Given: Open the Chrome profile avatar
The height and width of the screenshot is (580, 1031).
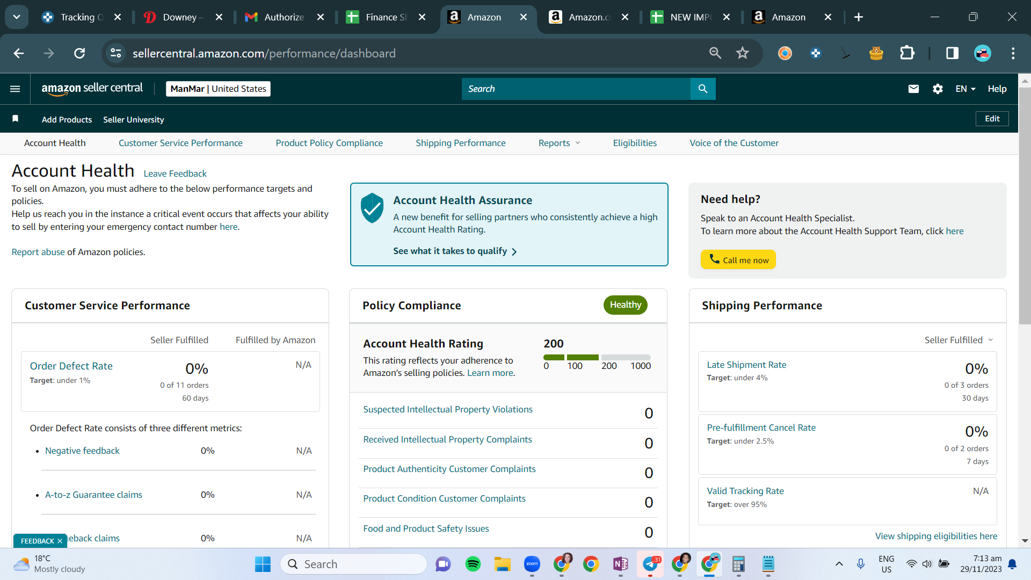Looking at the screenshot, I should [x=983, y=53].
